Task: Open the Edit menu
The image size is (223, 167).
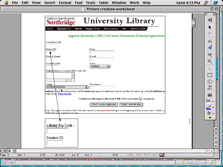Action: click(25, 3)
